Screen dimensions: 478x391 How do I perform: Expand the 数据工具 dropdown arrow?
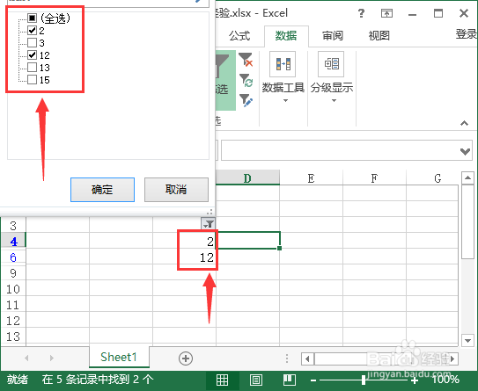coord(285,101)
